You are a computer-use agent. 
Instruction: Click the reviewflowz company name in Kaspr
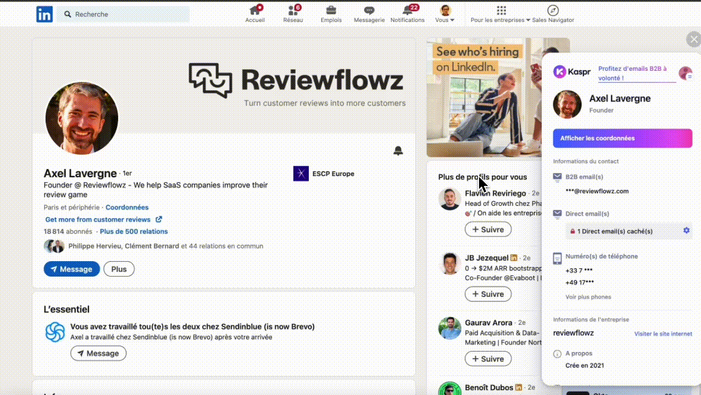[573, 333]
